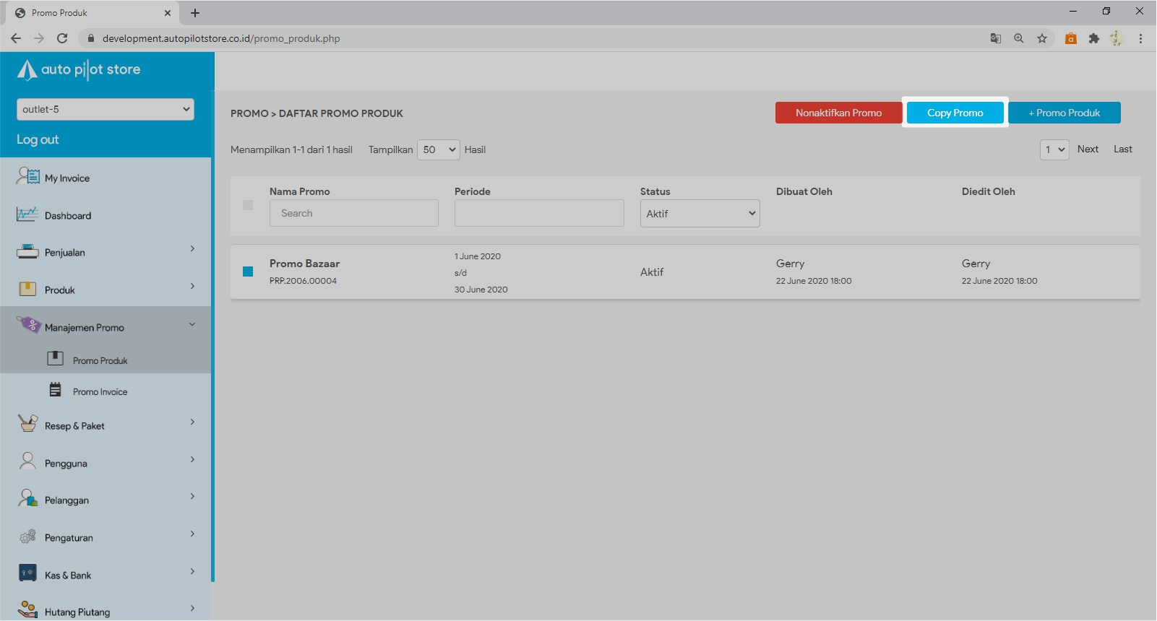Click the Resep & Paket mortar icon
The image size is (1157, 621).
click(27, 424)
